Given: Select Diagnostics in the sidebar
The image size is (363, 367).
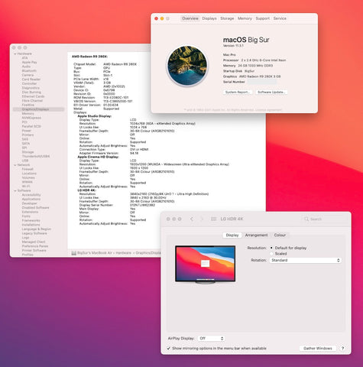Looking at the screenshot, I should [x=31, y=88].
